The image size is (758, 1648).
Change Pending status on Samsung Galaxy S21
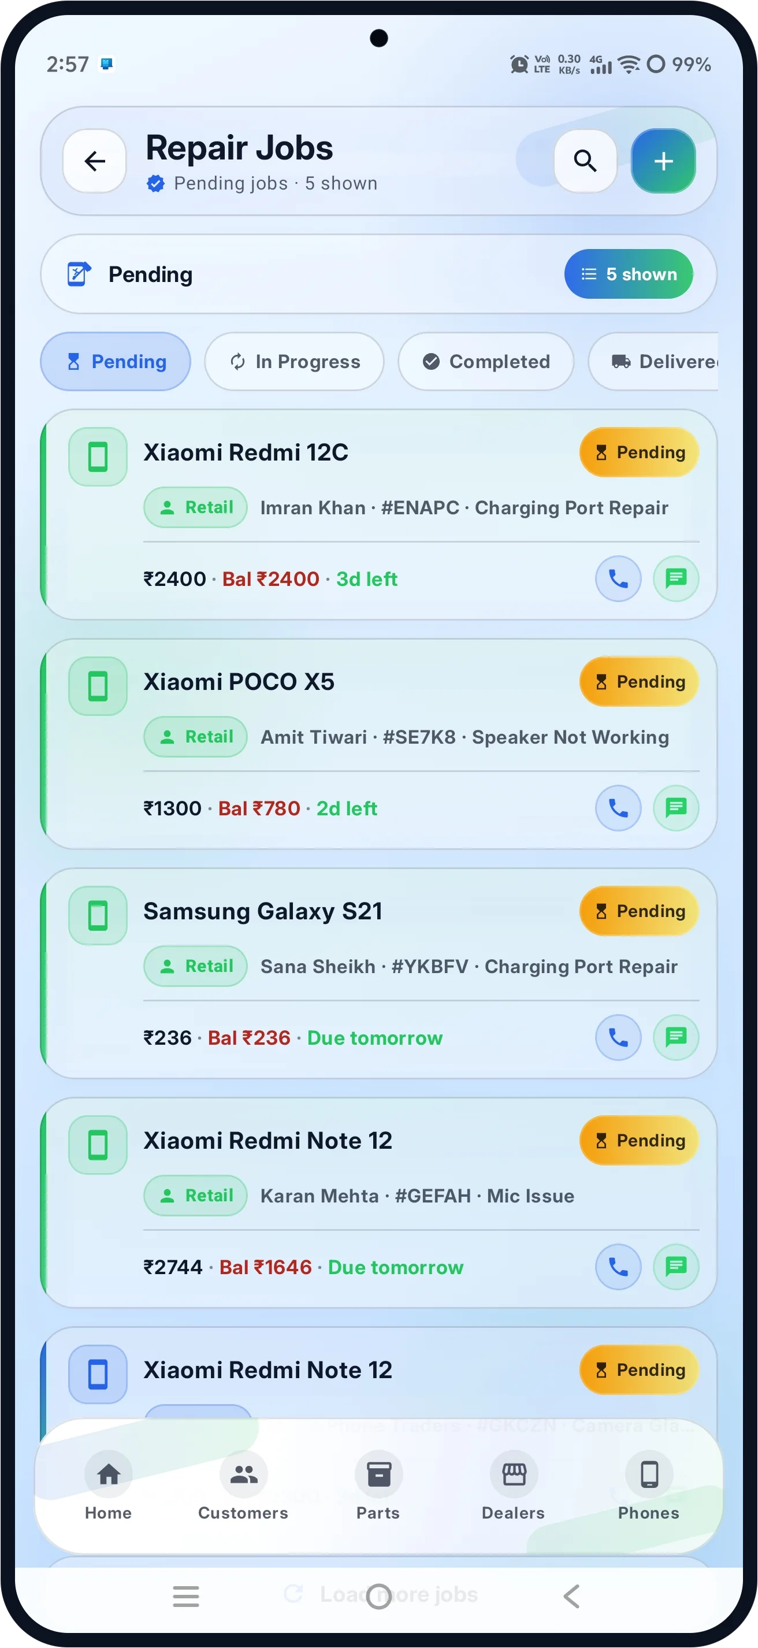pyautogui.click(x=639, y=911)
